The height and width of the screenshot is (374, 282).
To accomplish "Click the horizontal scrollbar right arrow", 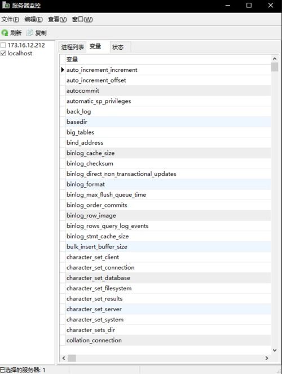I will tap(267, 358).
